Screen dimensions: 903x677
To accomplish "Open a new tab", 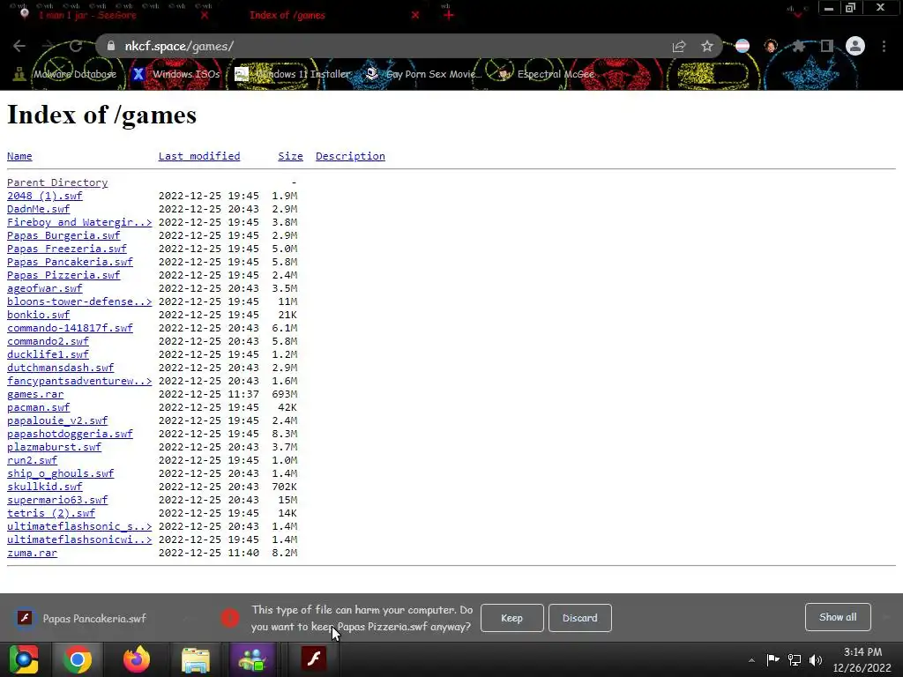I will (449, 15).
